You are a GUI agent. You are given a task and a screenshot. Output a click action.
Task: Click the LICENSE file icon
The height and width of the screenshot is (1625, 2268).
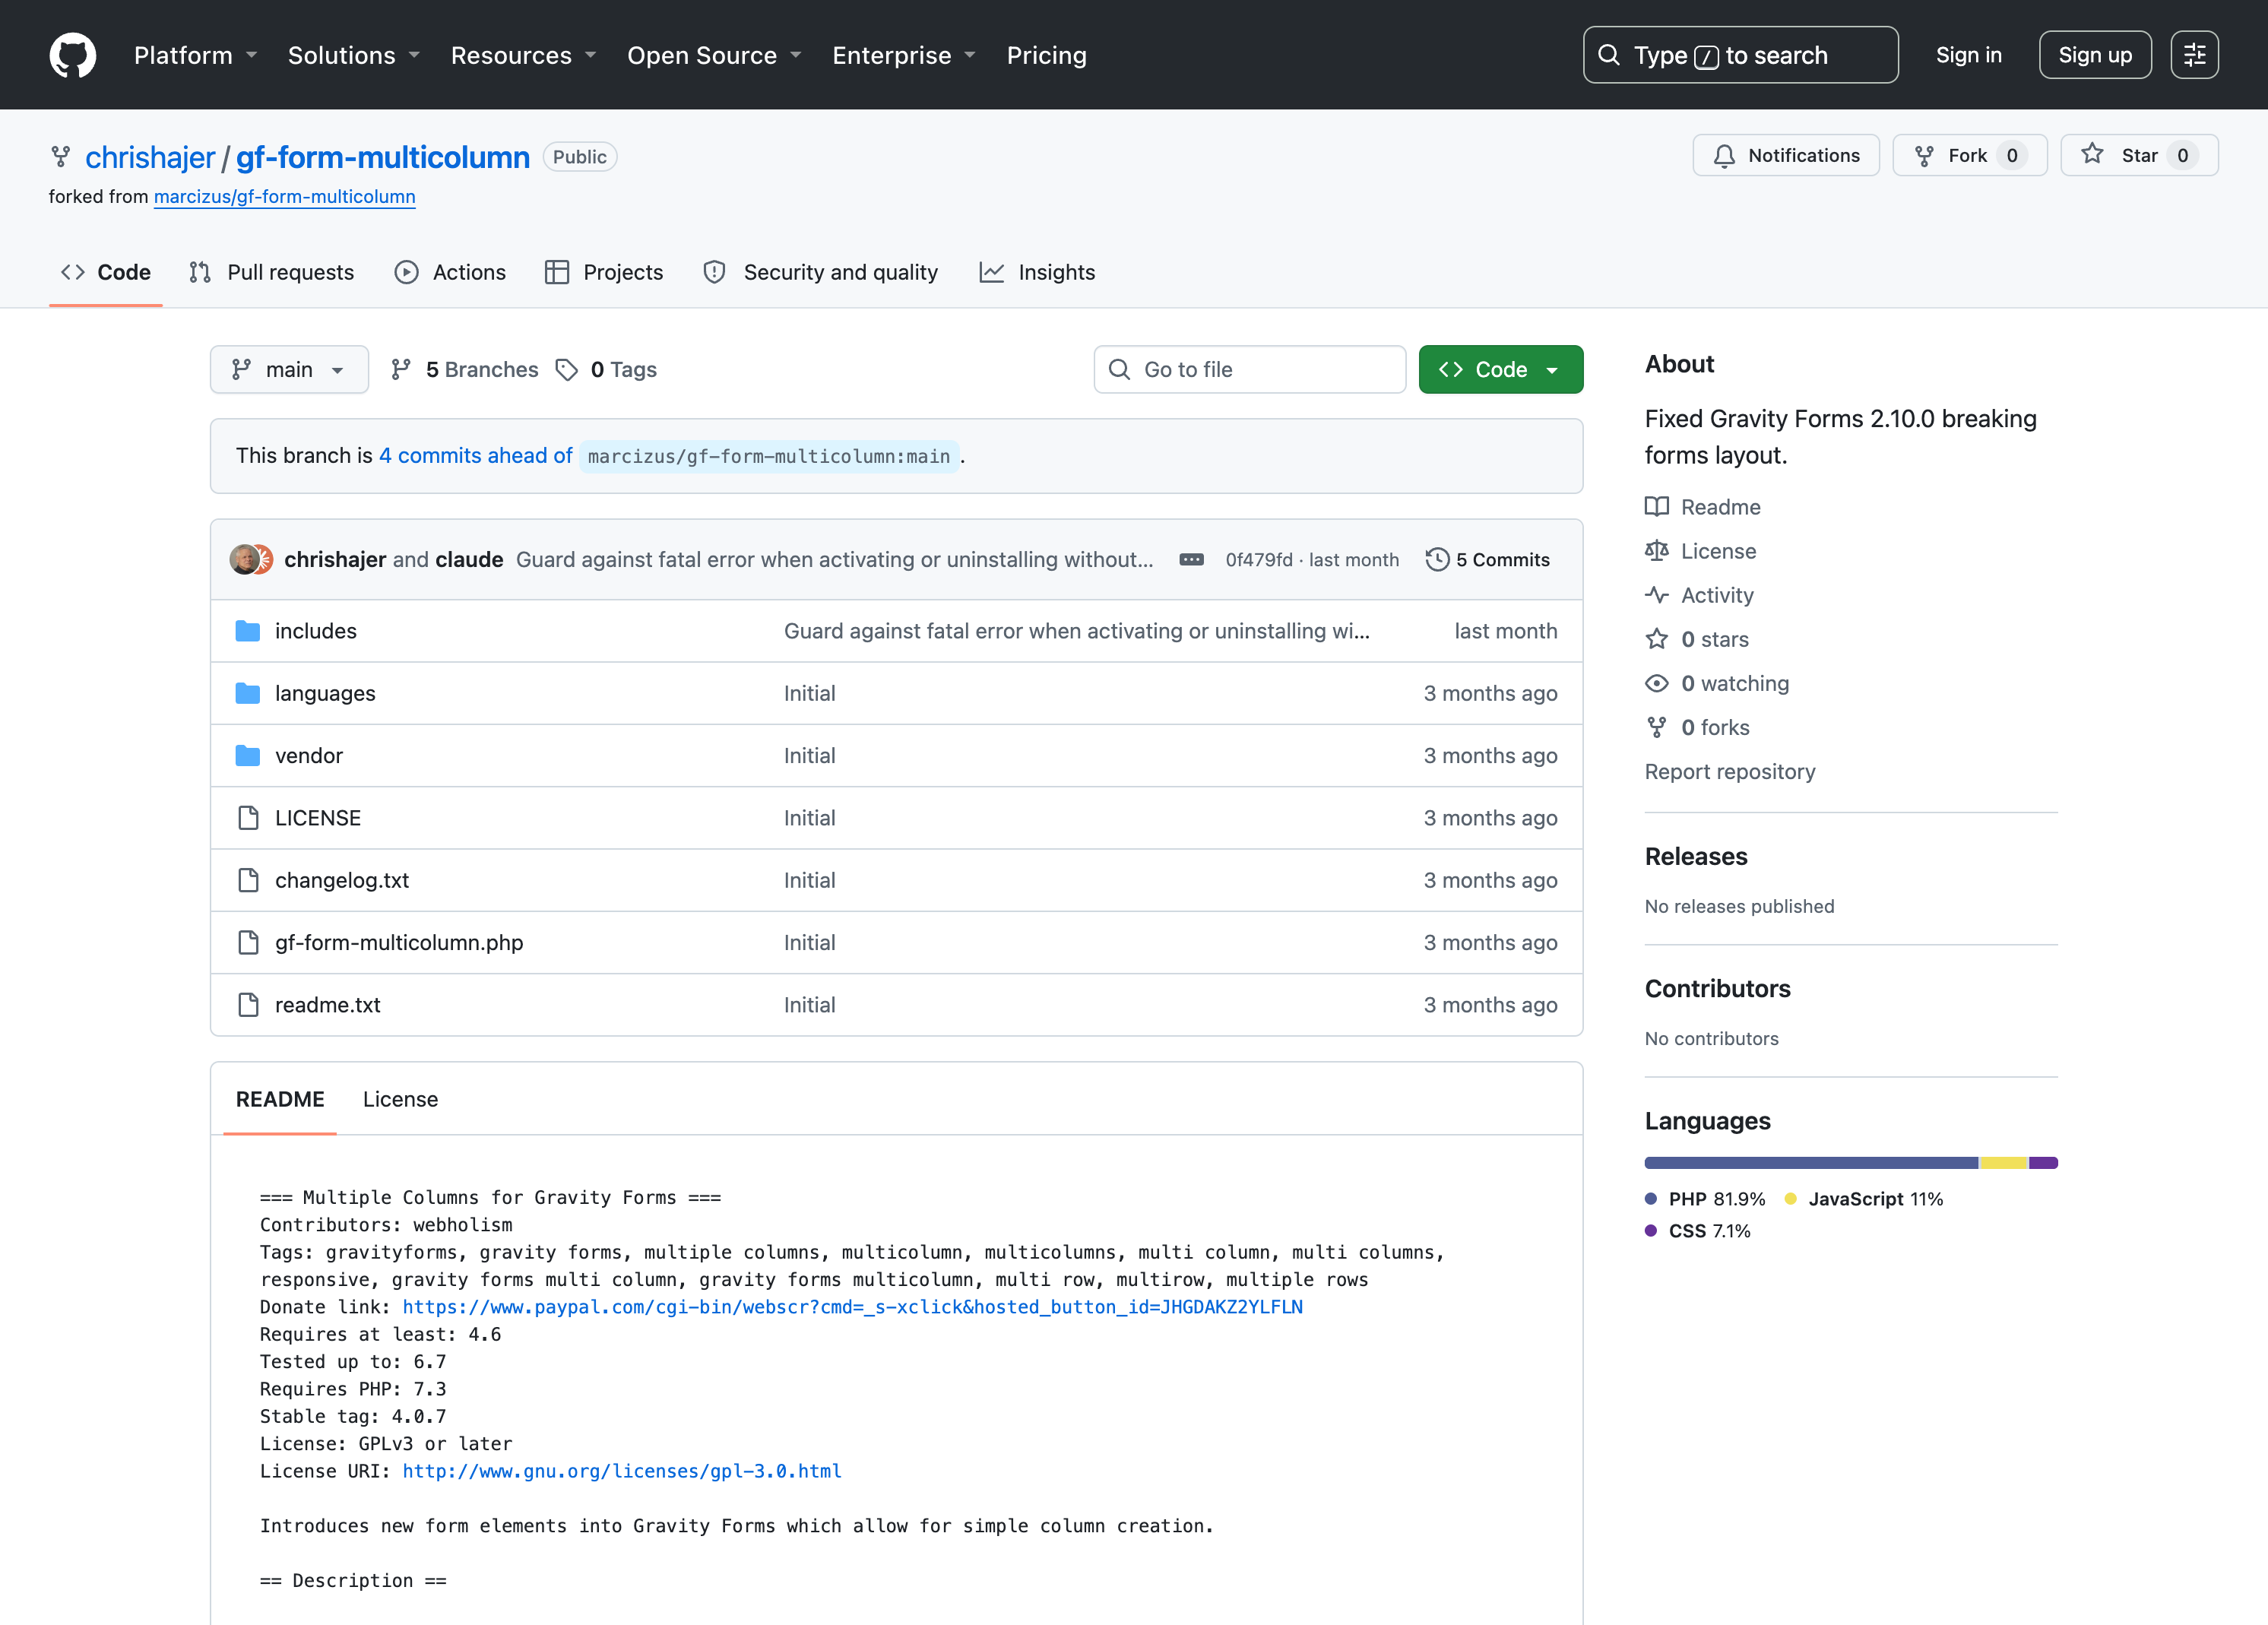click(248, 818)
